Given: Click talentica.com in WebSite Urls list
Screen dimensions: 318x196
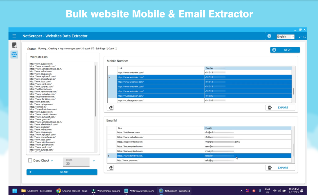Looking at the screenshot, I should click(x=42, y=142).
